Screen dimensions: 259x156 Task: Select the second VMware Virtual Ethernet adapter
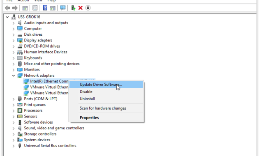[49, 93]
